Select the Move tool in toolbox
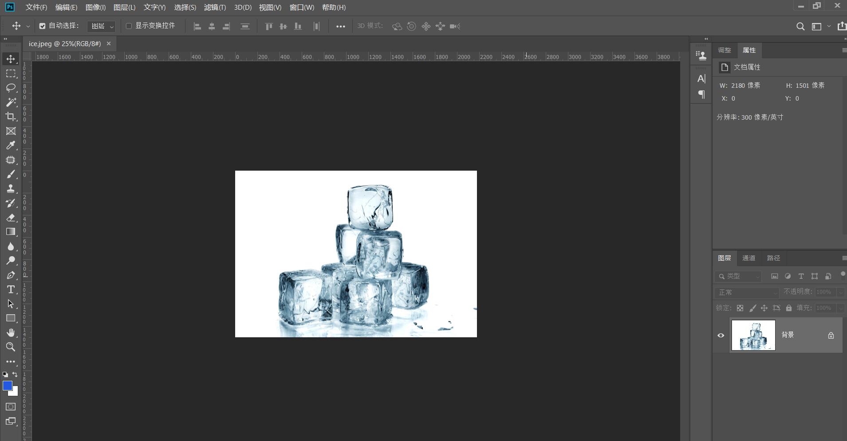The image size is (847, 441). tap(11, 59)
